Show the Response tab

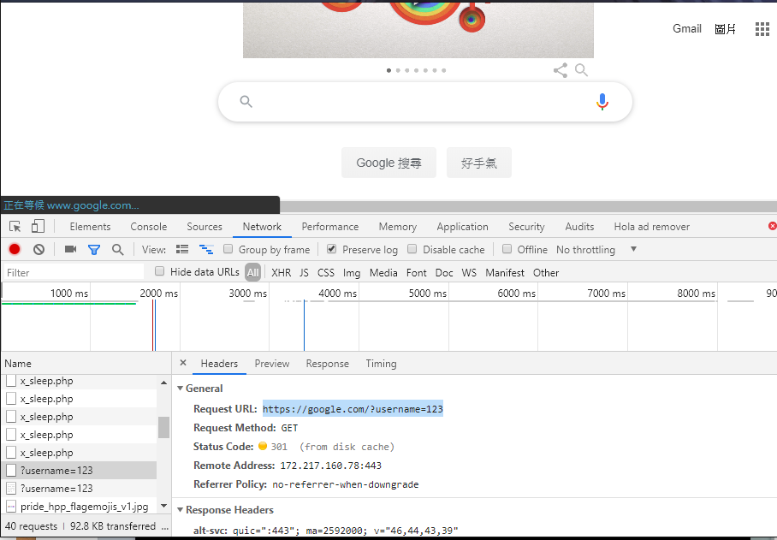(x=328, y=364)
